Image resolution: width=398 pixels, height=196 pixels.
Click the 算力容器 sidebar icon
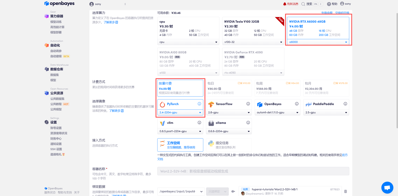(47, 16)
